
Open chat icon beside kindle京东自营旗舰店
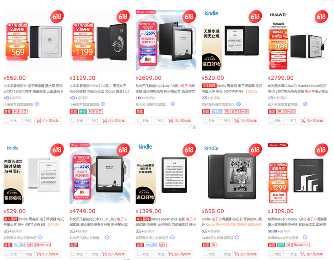[237, 238]
